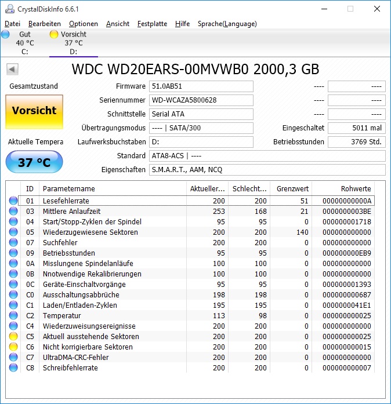Select the Wiederzugewiesene Sektoren parameter name

90,232
